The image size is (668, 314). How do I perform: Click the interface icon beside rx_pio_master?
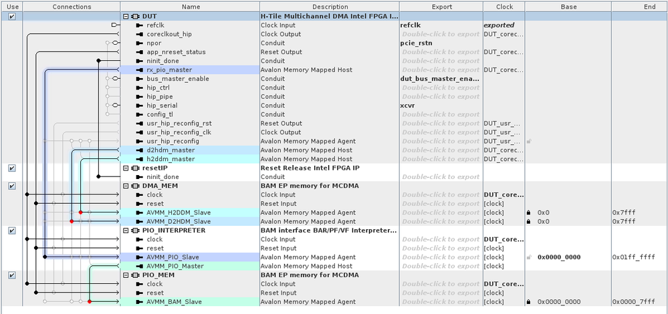click(140, 69)
